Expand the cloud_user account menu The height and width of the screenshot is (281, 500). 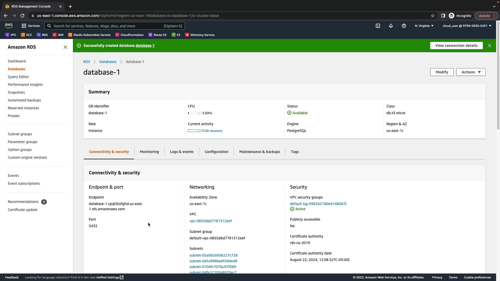467,26
